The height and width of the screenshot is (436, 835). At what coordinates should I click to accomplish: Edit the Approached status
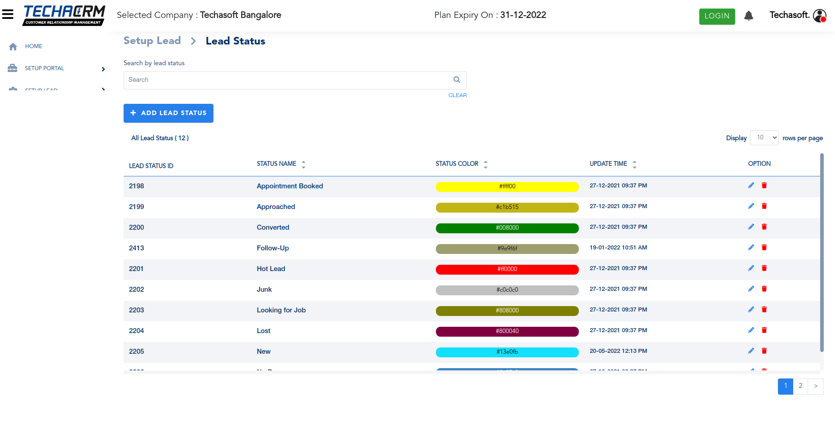coord(751,206)
